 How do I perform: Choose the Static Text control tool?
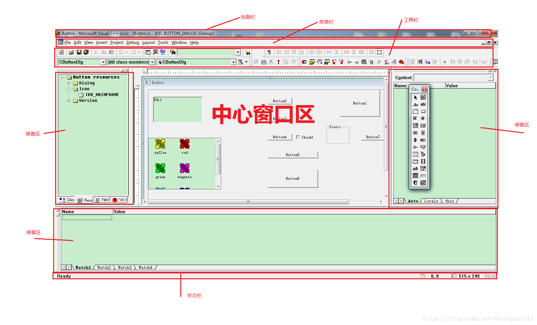(x=415, y=104)
